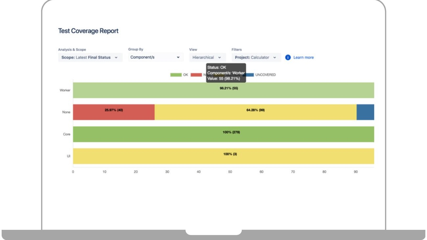Click the Test Coverage Report heading
This screenshot has height=240, width=427.
pyautogui.click(x=88, y=31)
